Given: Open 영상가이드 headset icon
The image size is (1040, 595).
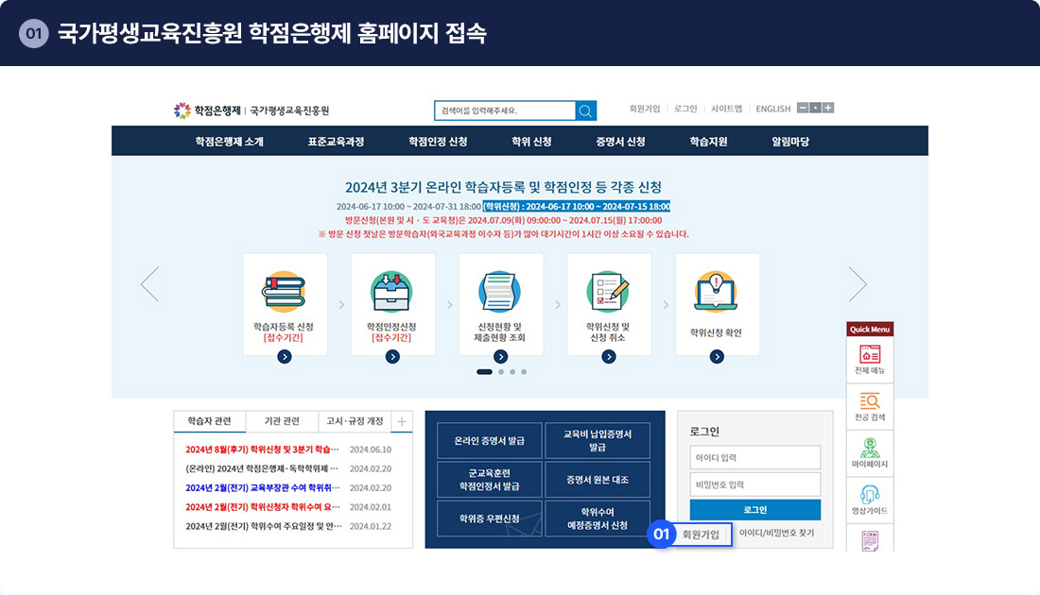Looking at the screenshot, I should [869, 500].
